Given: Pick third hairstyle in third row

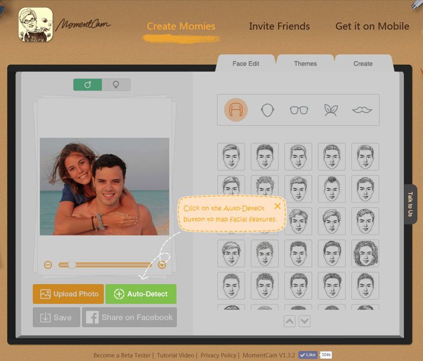Looking at the screenshot, I should 299,221.
